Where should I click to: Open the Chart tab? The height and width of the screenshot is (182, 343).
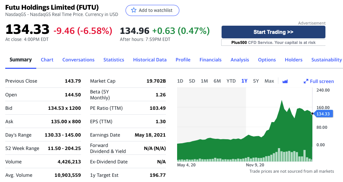(47, 60)
